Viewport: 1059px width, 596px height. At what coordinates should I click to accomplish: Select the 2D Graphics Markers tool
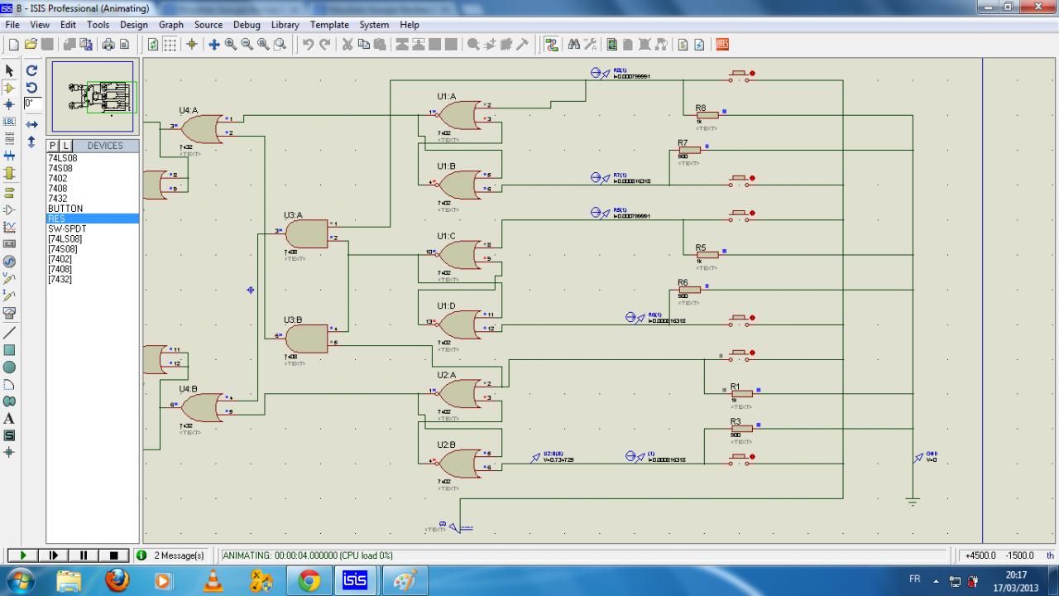click(10, 453)
